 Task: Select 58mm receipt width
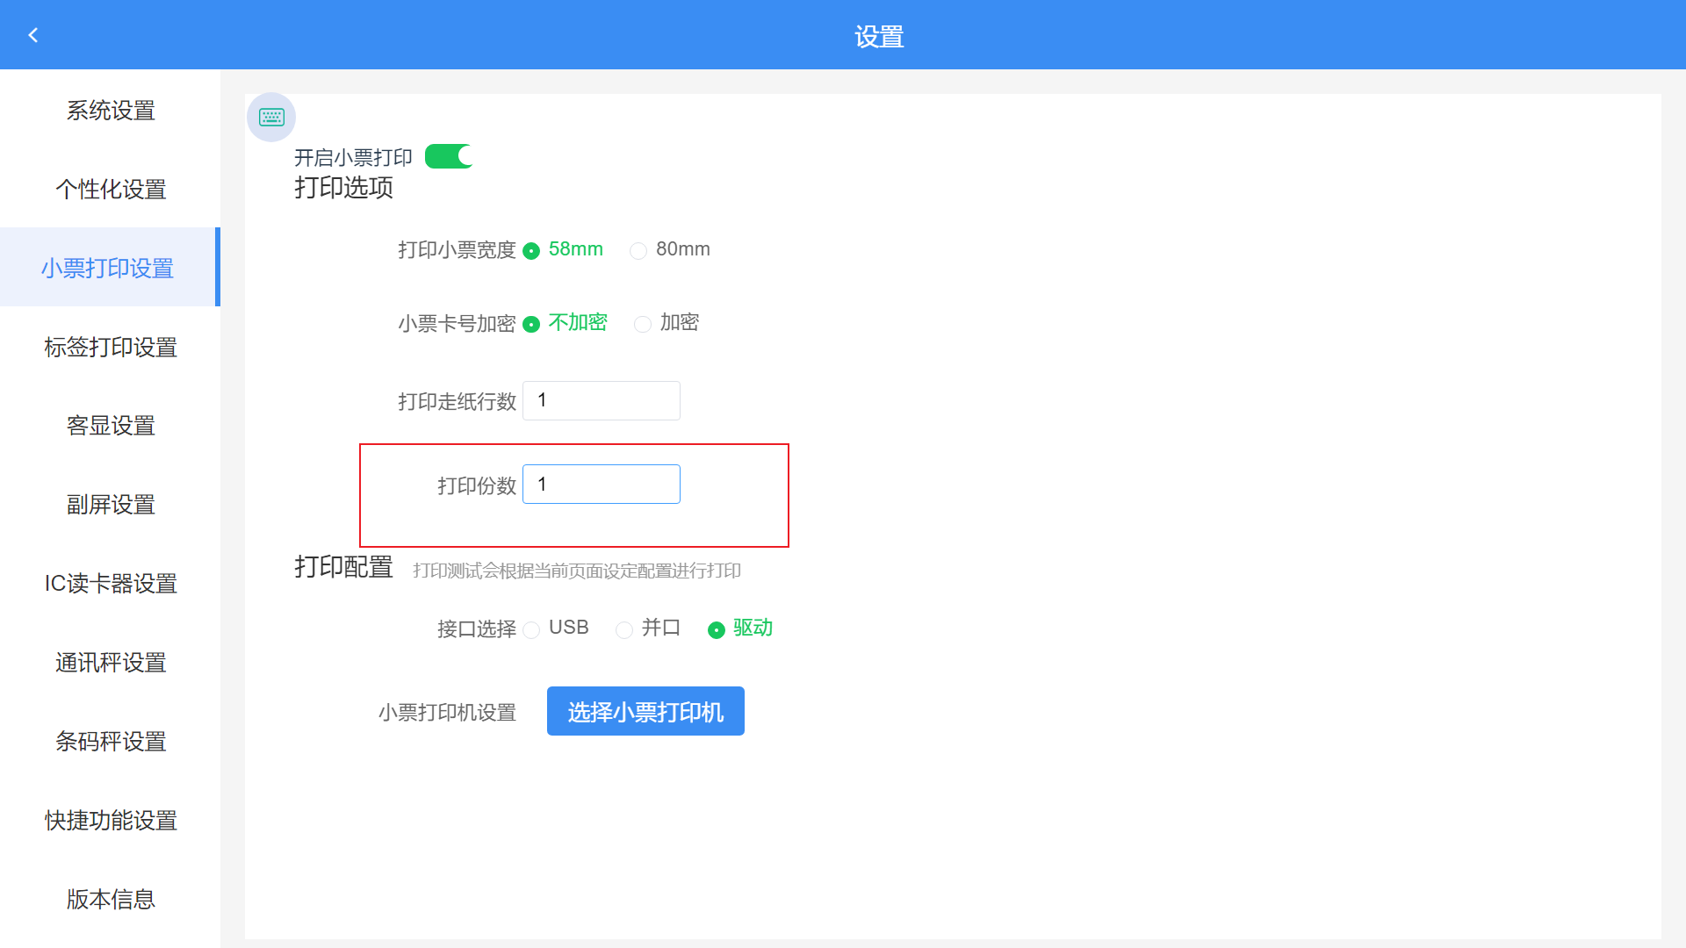tap(532, 251)
